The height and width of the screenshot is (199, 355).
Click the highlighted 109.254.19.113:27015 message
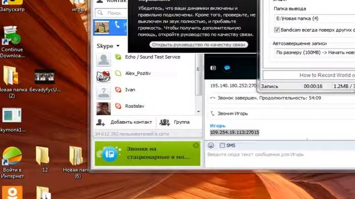click(x=235, y=133)
